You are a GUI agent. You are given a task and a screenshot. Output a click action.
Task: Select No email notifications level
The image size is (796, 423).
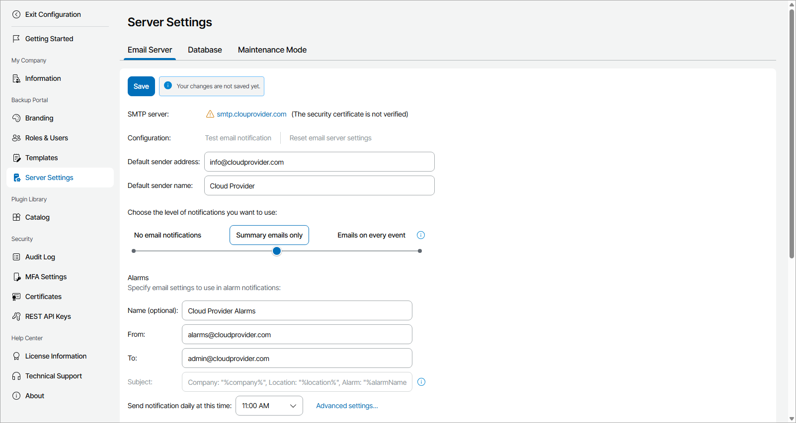pyautogui.click(x=167, y=235)
